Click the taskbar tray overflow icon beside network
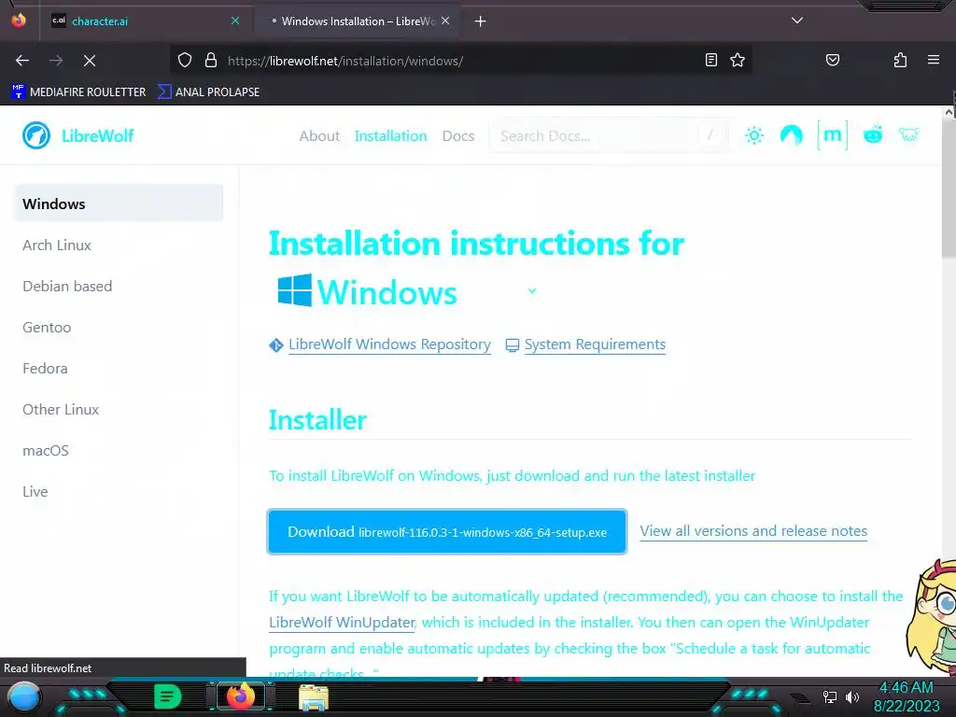Image resolution: width=956 pixels, height=717 pixels. pos(800,697)
